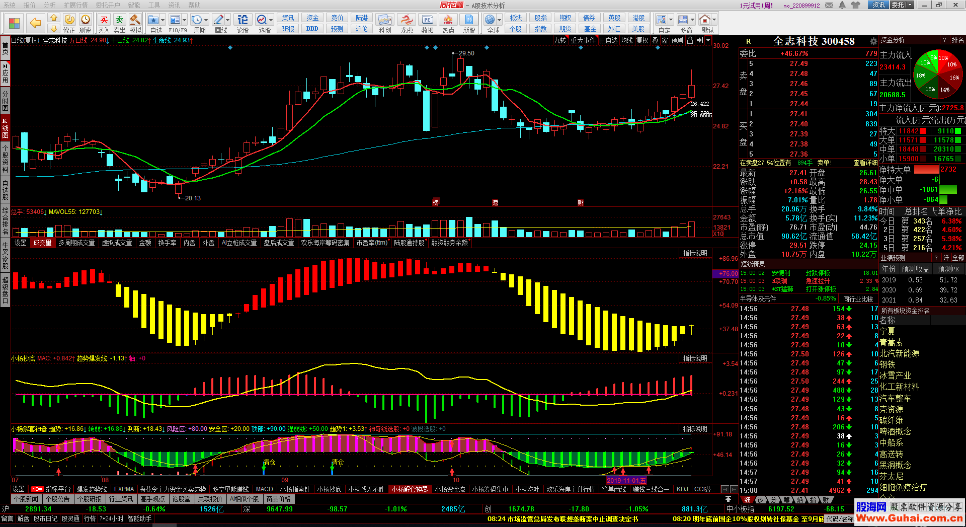Screen dimensions: 966x527
Task: Expand the 多窗 multi-window dropdown arrow
Action: (x=692, y=20)
